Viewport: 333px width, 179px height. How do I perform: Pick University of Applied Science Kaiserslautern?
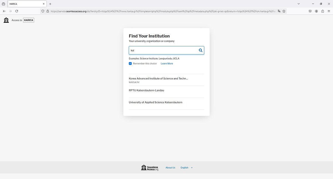[x=167, y=104]
